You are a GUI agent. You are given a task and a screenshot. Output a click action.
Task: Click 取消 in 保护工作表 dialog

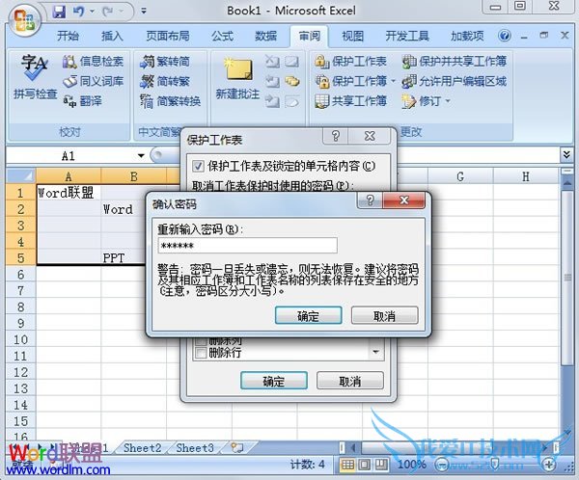tap(350, 381)
